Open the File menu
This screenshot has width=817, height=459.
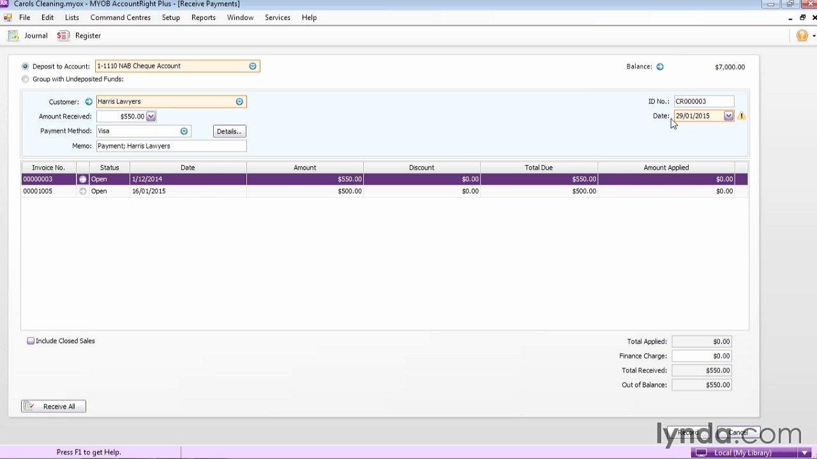(x=24, y=18)
